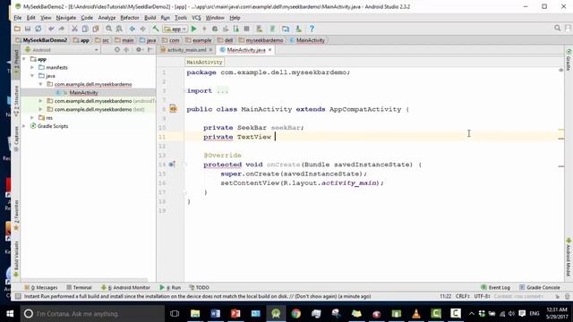Open the Android Monitor tool window
Screen dimensions: 573x322
125,287
